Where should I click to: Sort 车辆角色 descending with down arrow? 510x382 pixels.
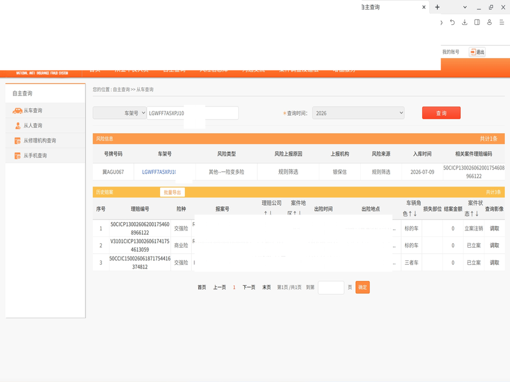(415, 214)
